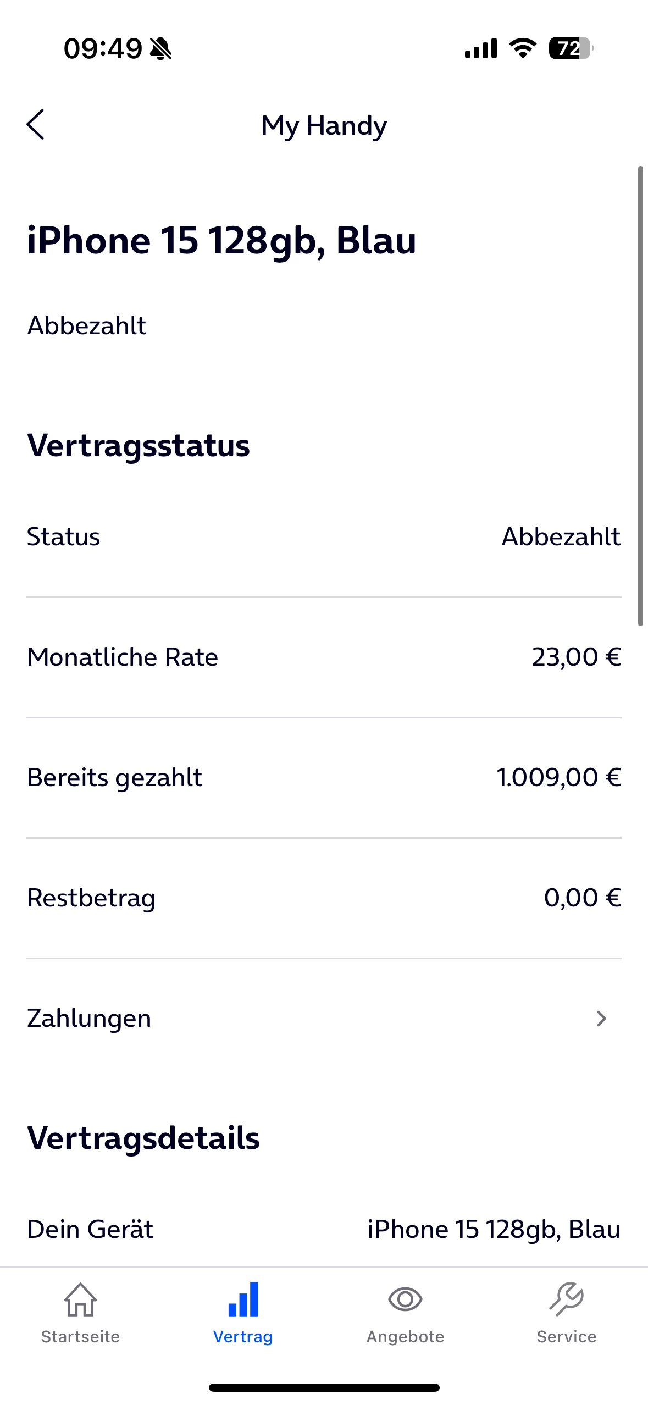
Task: Click the page scrollbar on the right
Action: [640, 396]
